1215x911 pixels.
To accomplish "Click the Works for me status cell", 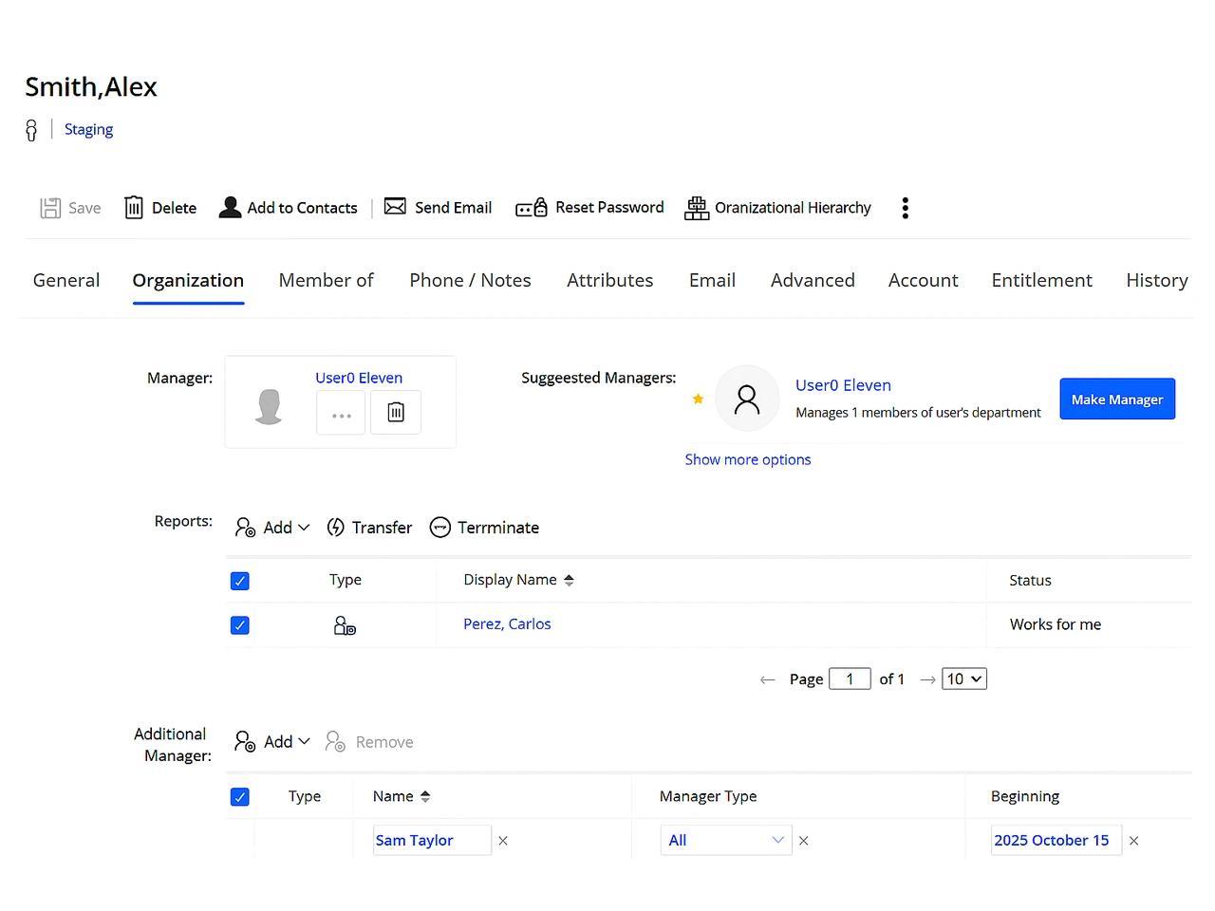I will [1056, 624].
